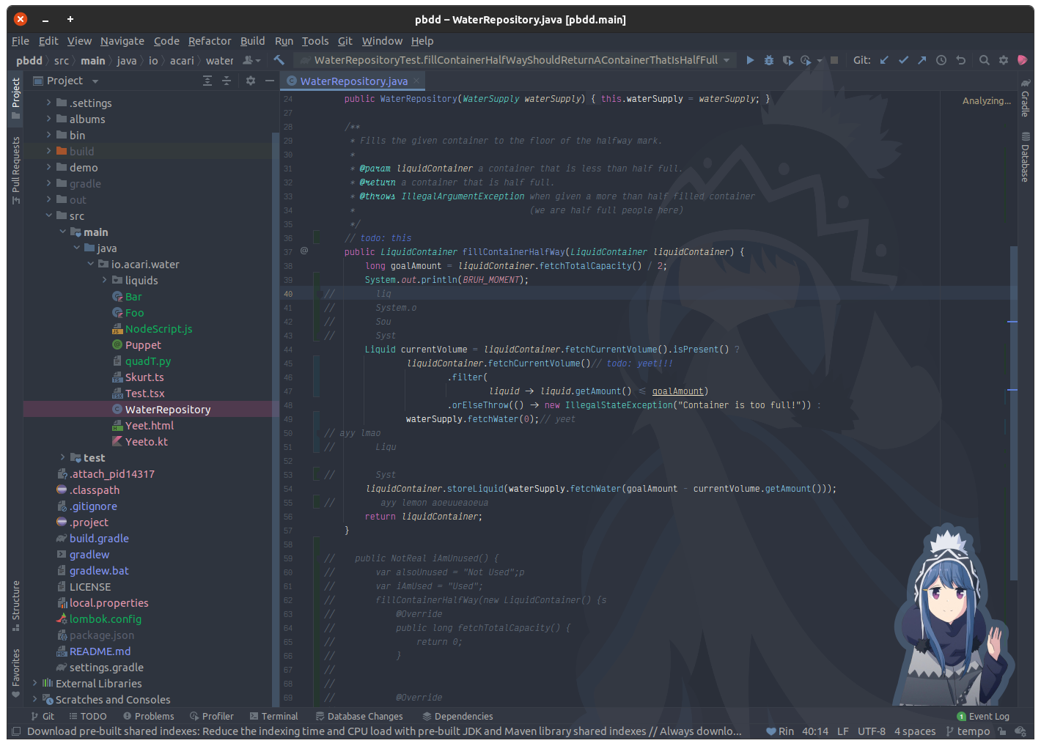Toggle the read-only lock in the status bar

pos(1001,731)
